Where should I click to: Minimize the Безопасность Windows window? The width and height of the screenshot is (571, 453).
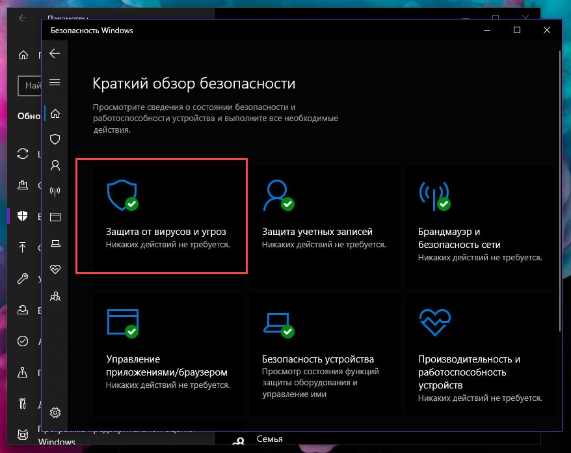pyautogui.click(x=487, y=30)
